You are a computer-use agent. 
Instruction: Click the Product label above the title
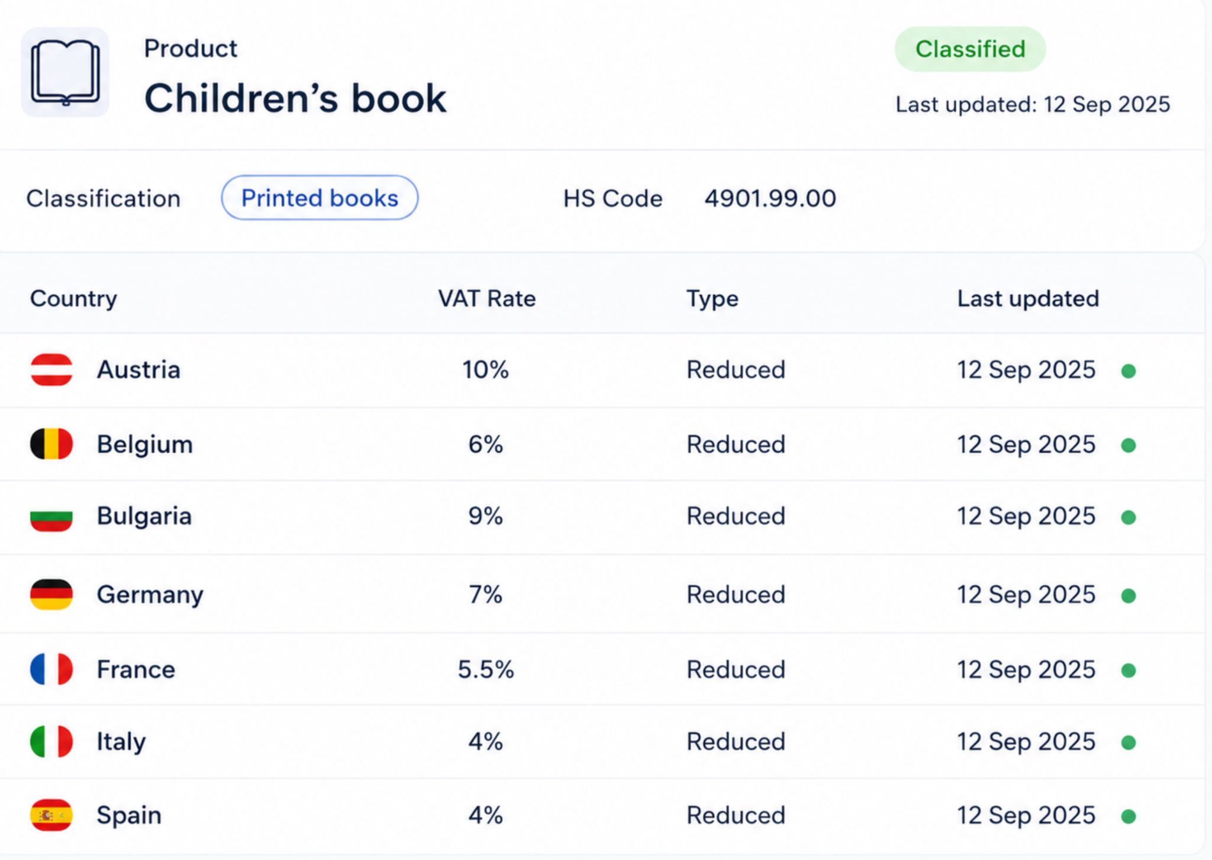pos(191,49)
